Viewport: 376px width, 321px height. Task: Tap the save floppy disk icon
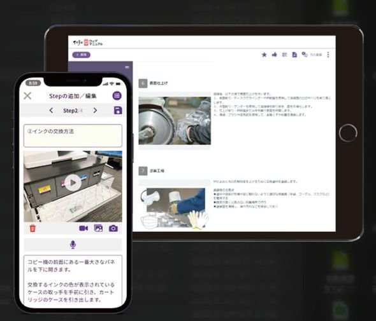[118, 110]
